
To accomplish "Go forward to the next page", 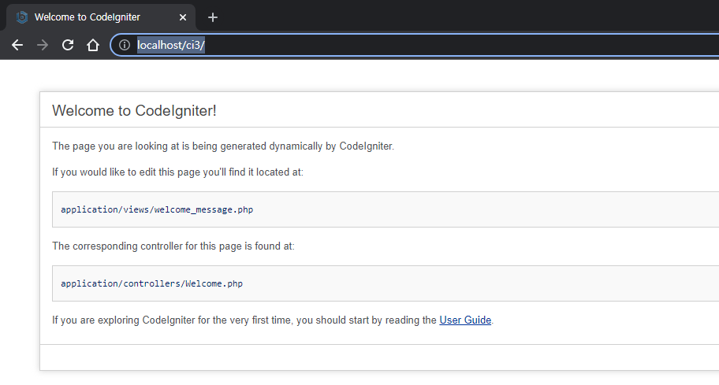I will tap(43, 45).
